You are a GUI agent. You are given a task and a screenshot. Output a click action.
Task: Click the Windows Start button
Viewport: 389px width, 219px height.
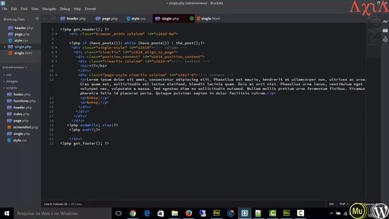(x=7, y=214)
